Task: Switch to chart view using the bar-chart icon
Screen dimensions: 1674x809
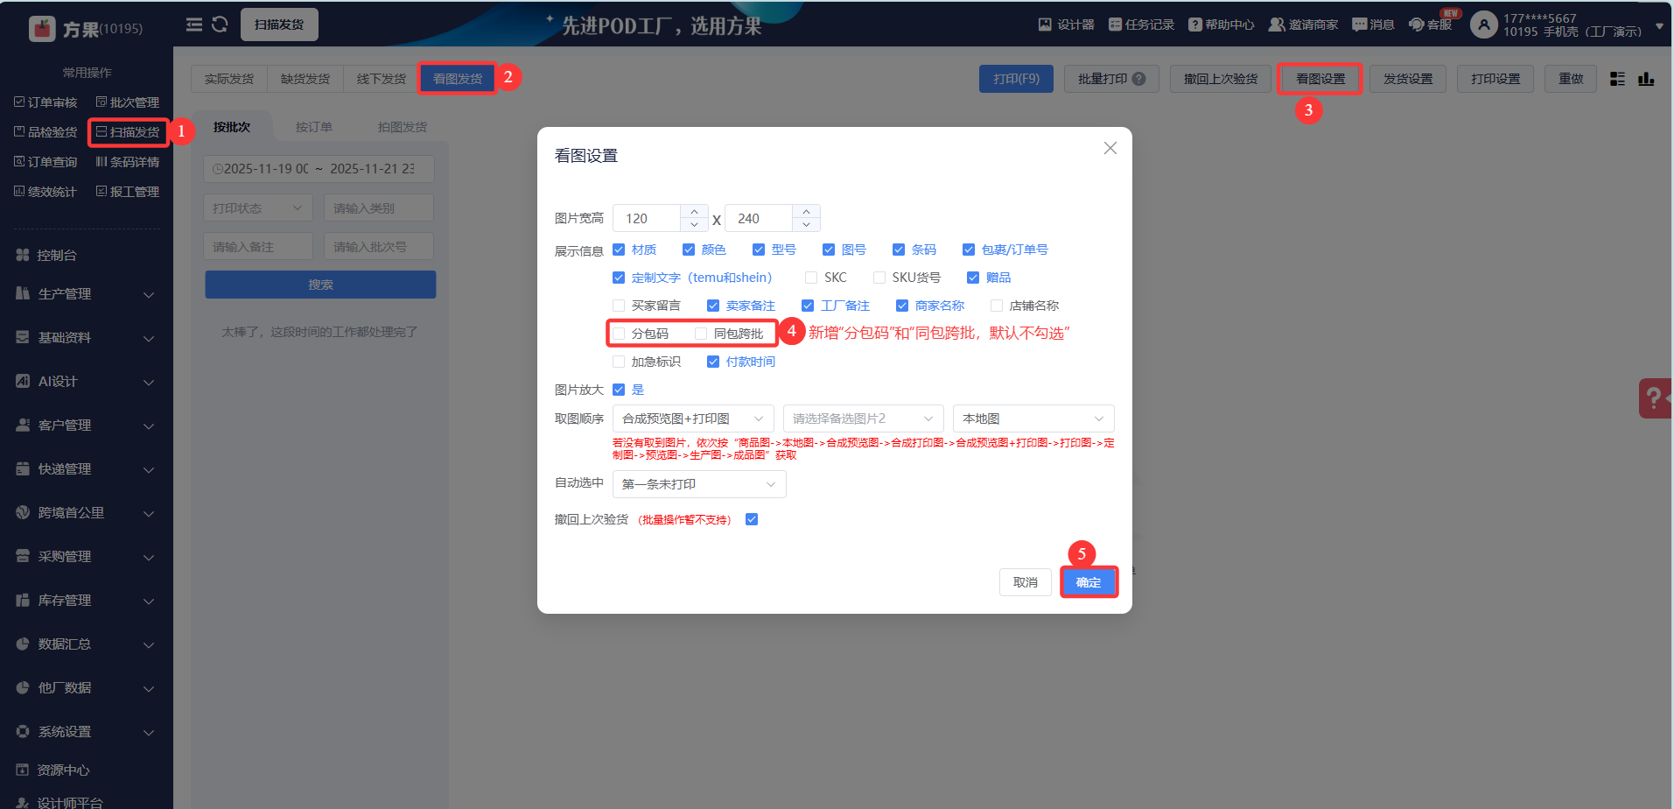Action: coord(1646,79)
